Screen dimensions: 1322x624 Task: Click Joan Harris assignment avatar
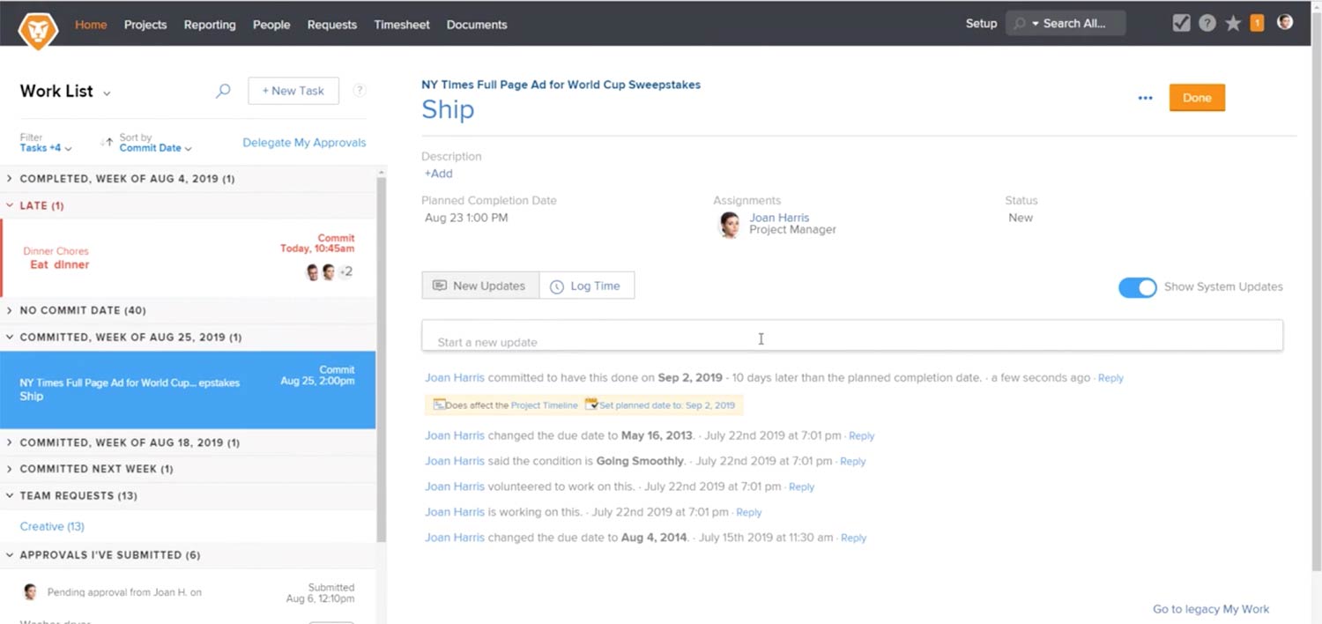coord(730,225)
